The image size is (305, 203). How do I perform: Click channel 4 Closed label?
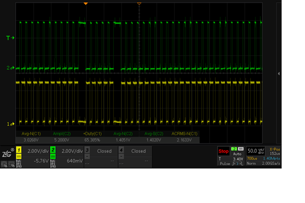138,151
